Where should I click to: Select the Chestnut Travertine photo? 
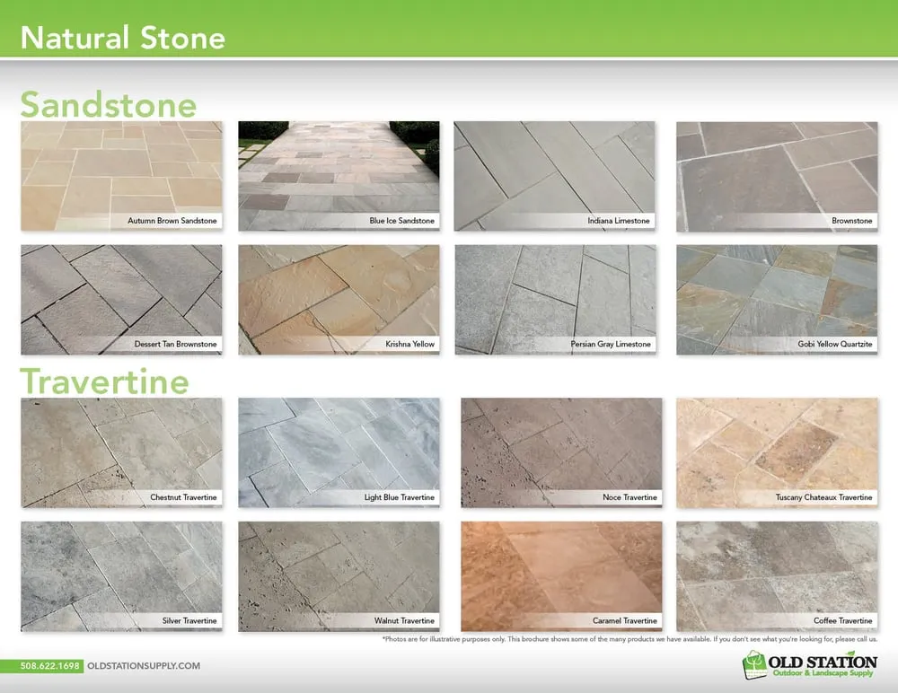121,452
